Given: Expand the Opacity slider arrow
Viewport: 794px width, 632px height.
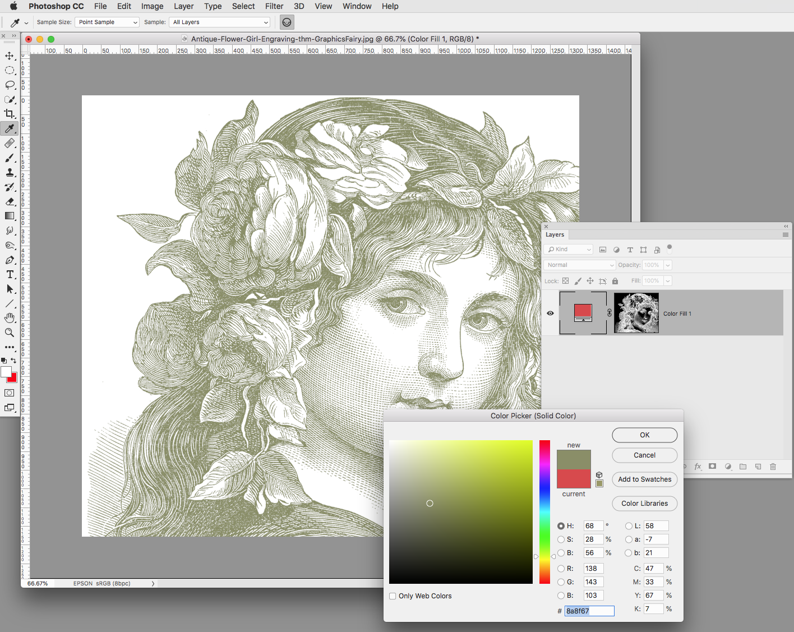Looking at the screenshot, I should (x=668, y=265).
